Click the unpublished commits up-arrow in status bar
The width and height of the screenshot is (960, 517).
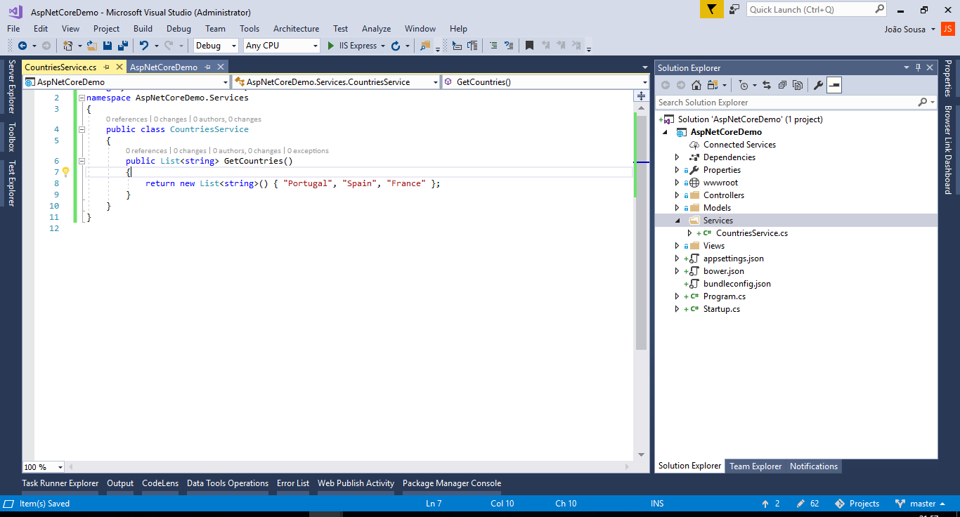[x=765, y=504]
